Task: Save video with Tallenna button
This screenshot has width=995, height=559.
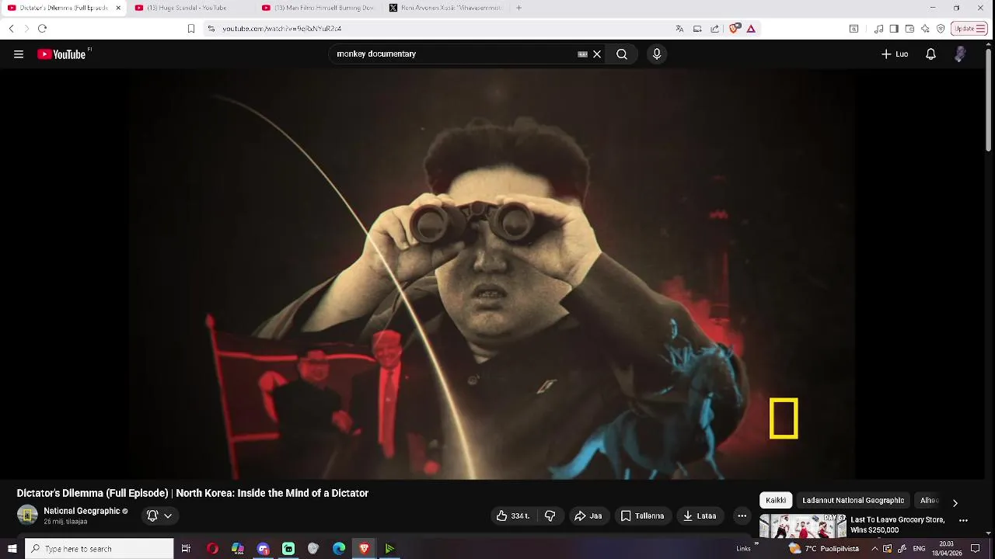Action: tap(642, 516)
